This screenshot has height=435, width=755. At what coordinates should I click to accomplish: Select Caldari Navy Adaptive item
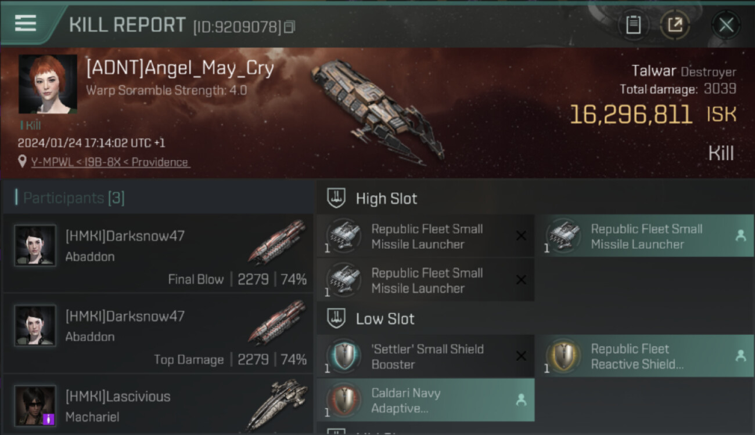tap(425, 400)
